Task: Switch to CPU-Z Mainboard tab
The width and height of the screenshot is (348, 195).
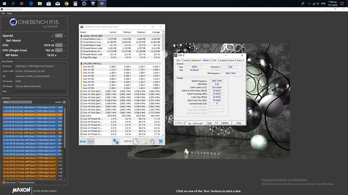Action: tap(196, 60)
